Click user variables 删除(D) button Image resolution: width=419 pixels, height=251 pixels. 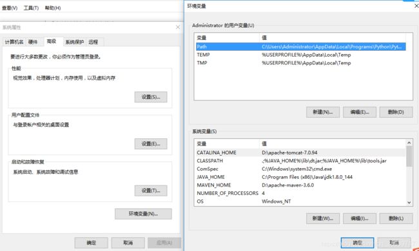396,112
